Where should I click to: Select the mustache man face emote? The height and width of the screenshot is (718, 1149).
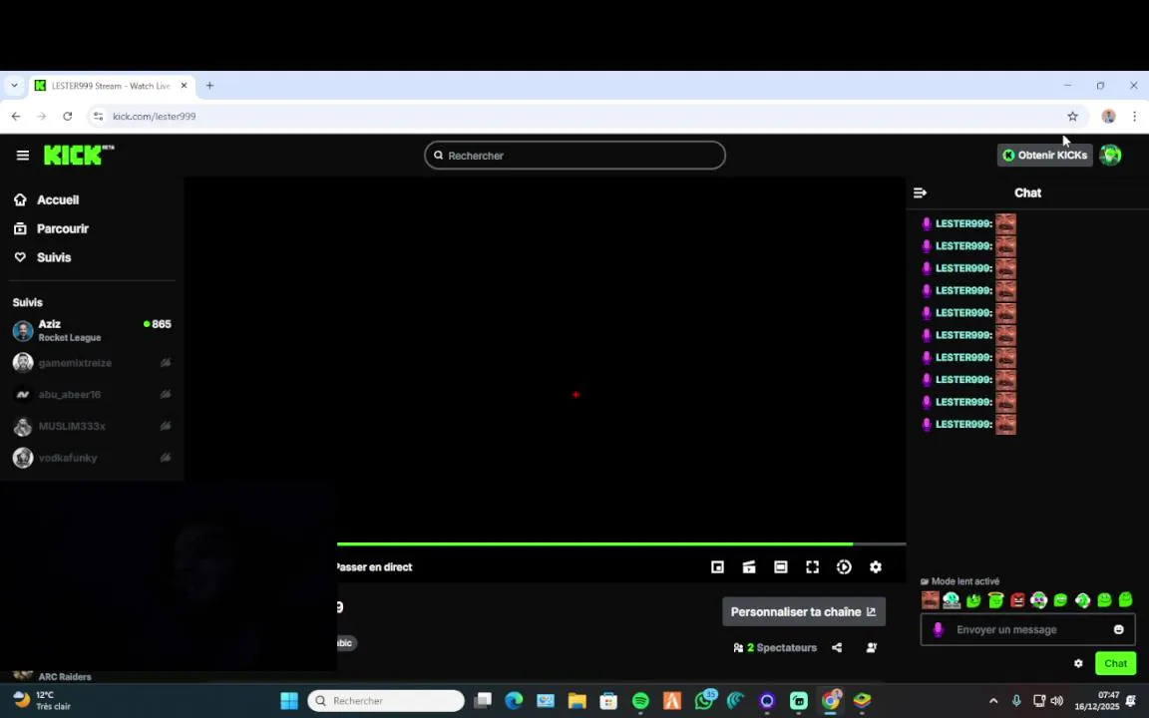930,600
